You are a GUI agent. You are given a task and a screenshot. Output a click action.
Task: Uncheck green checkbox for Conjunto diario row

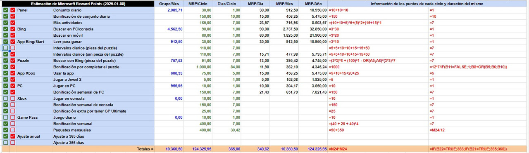5,10
